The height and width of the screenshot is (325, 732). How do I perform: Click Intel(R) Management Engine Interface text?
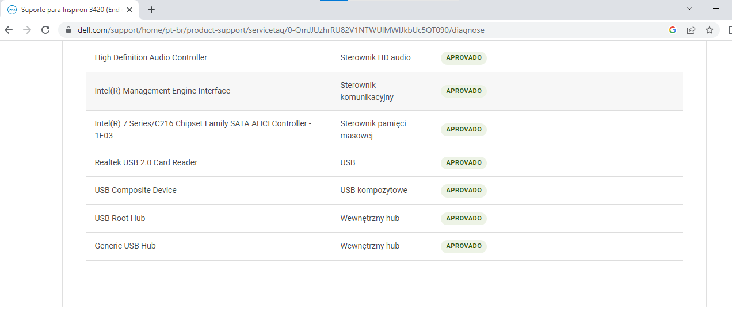(x=162, y=91)
